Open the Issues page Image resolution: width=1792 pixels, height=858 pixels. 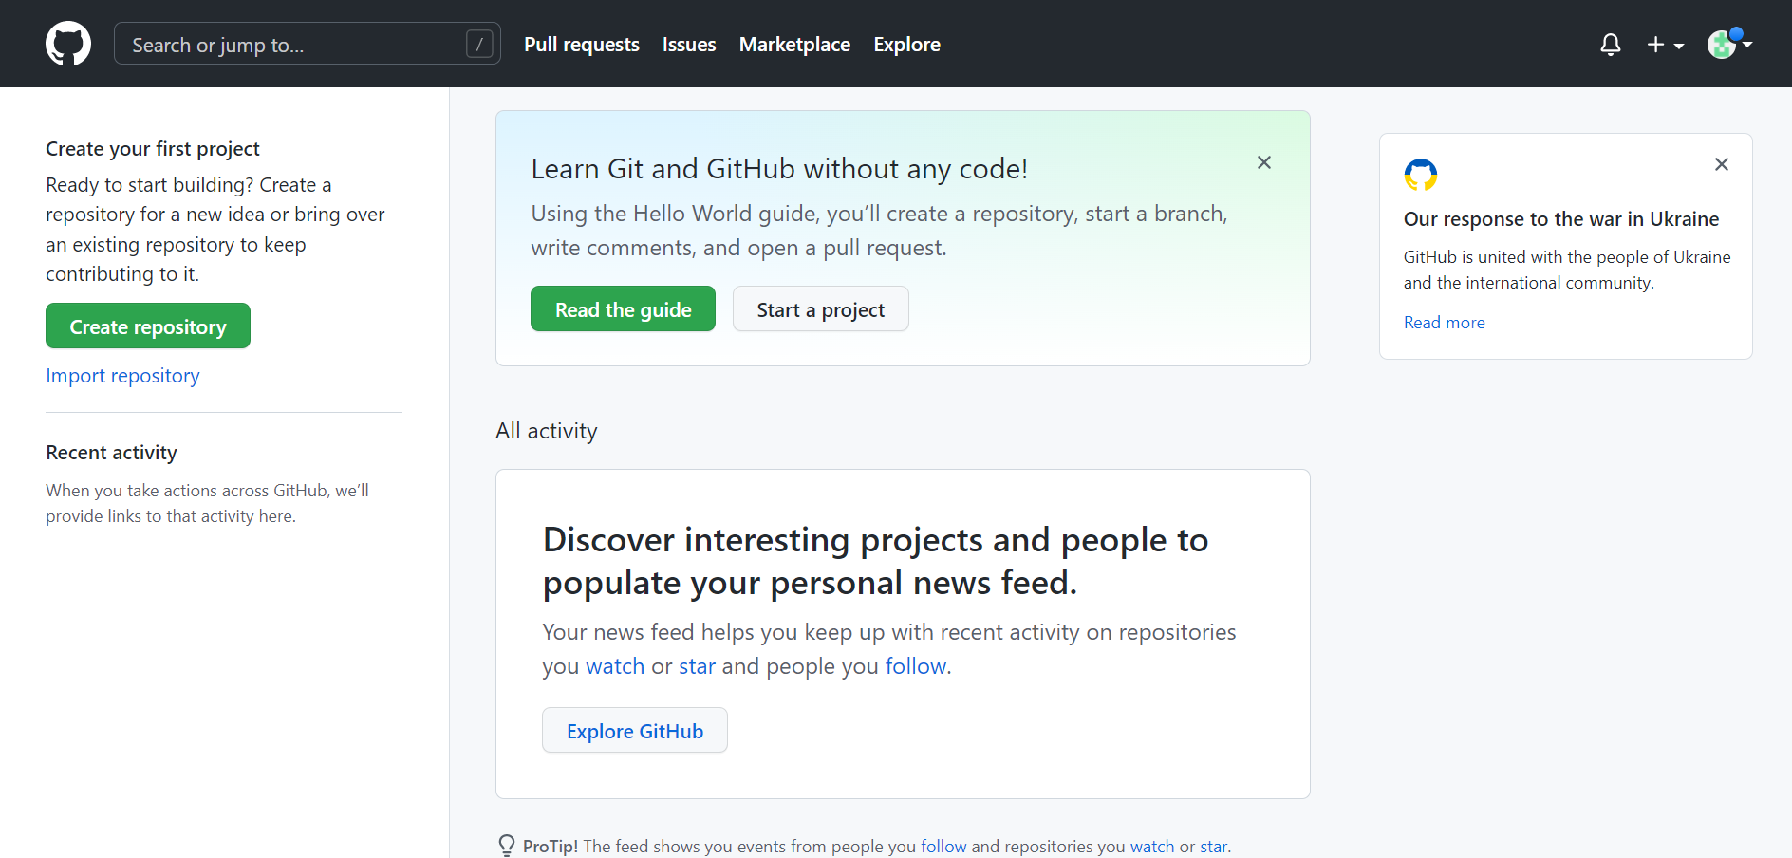pyautogui.click(x=689, y=45)
